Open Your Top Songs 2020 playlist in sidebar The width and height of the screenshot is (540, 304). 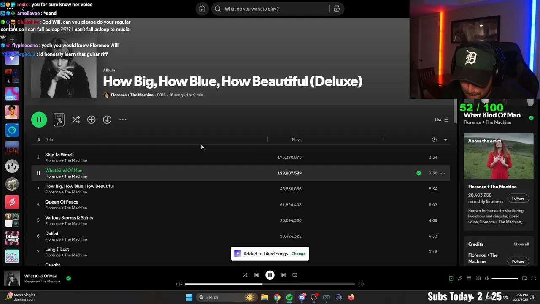coord(12,256)
